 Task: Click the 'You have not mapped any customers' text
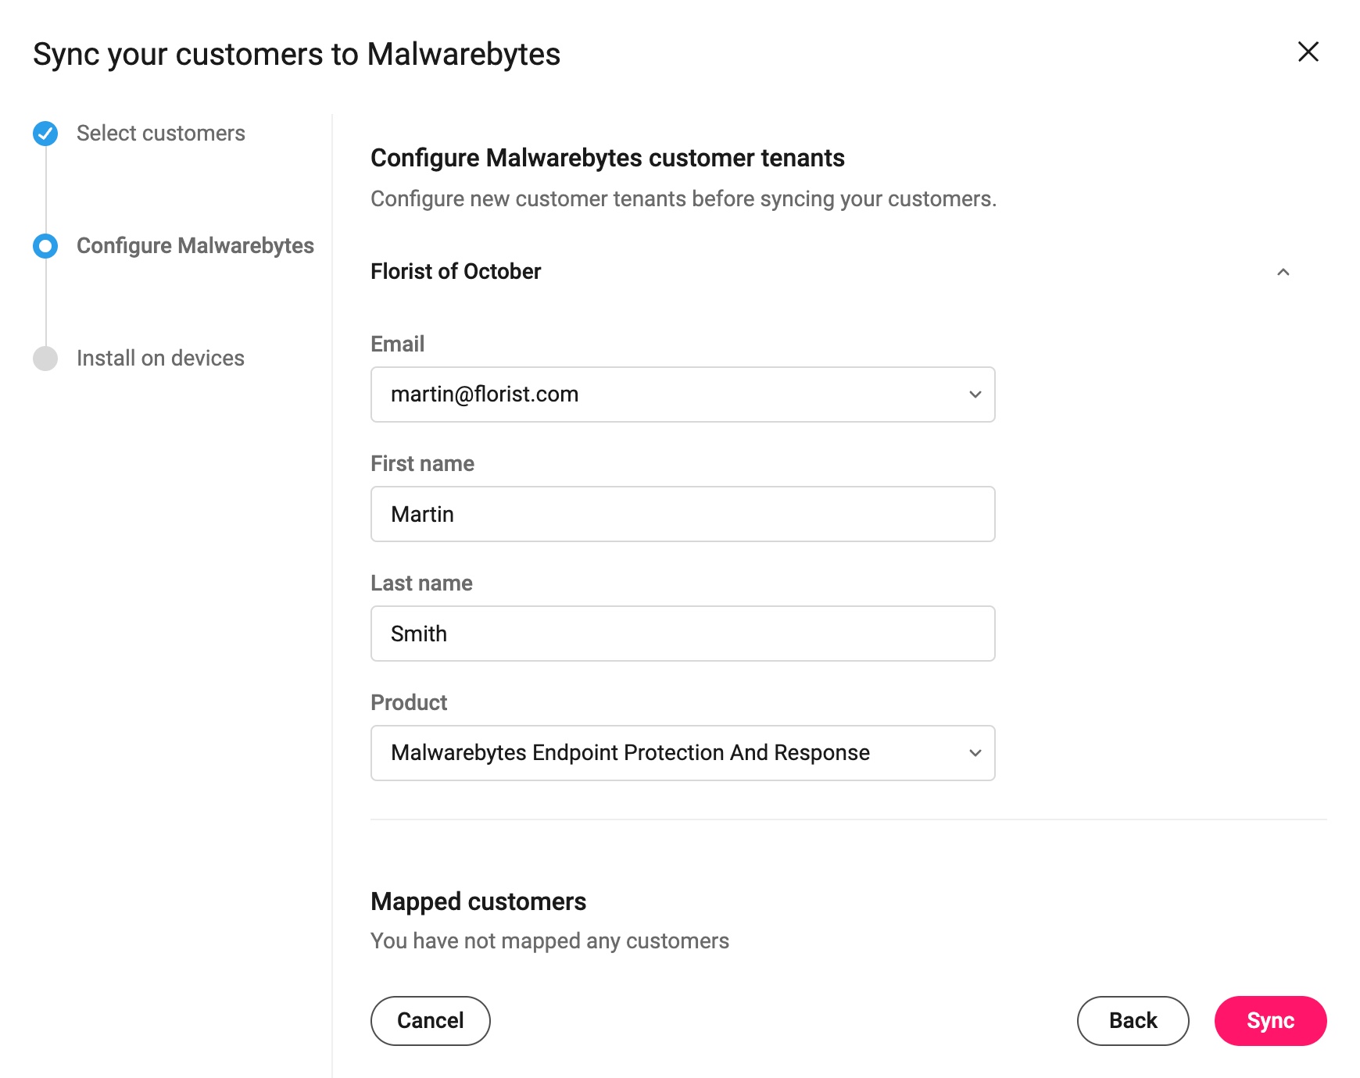tap(549, 941)
